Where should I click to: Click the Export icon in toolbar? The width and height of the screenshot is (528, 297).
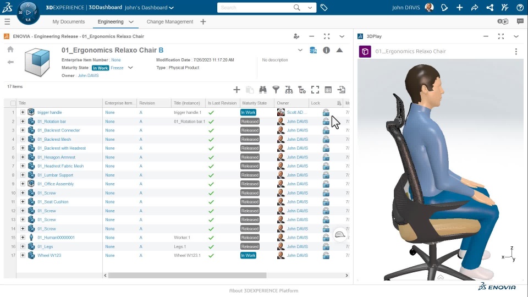pyautogui.click(x=342, y=90)
